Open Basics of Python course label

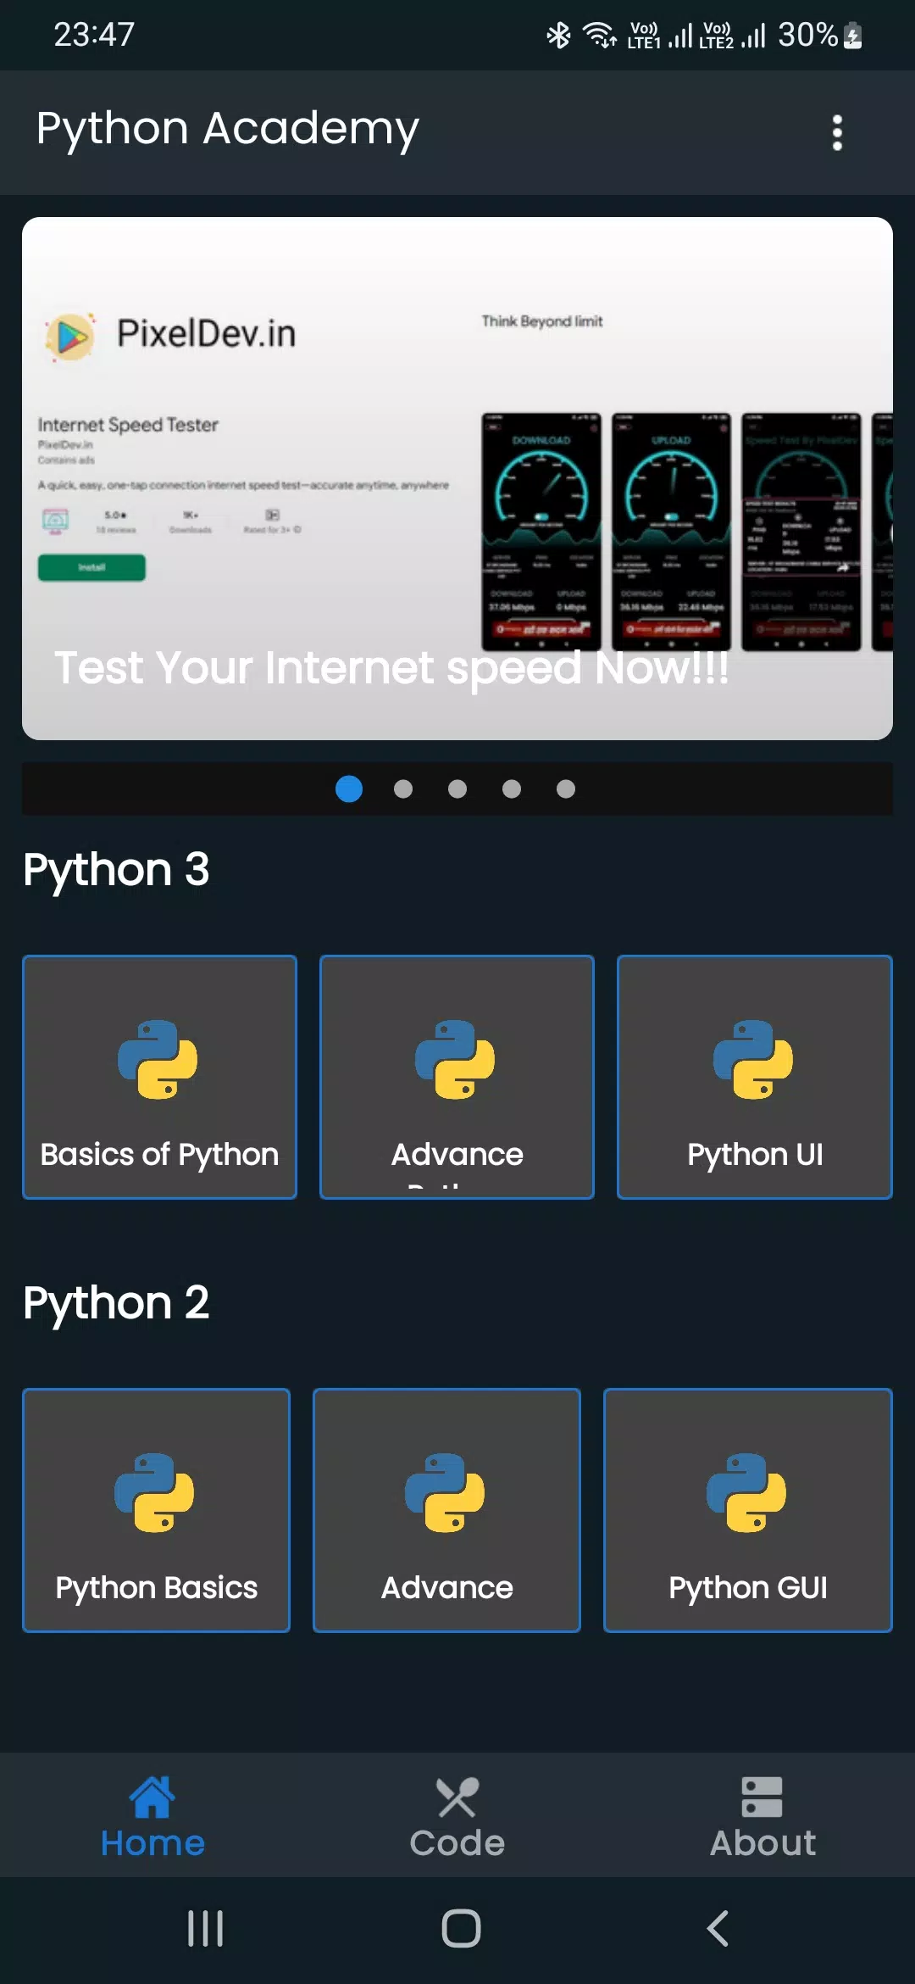pyautogui.click(x=159, y=1155)
